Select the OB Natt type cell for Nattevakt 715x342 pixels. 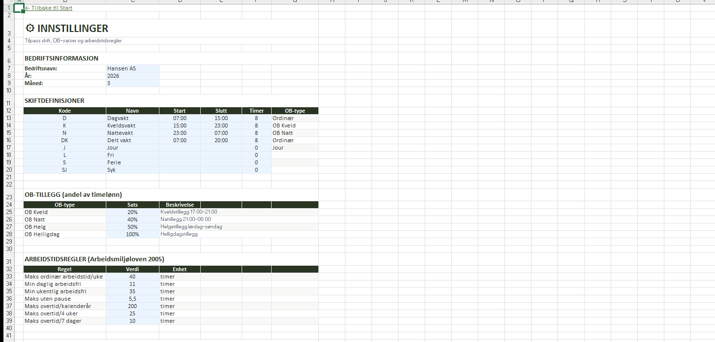pyautogui.click(x=294, y=133)
